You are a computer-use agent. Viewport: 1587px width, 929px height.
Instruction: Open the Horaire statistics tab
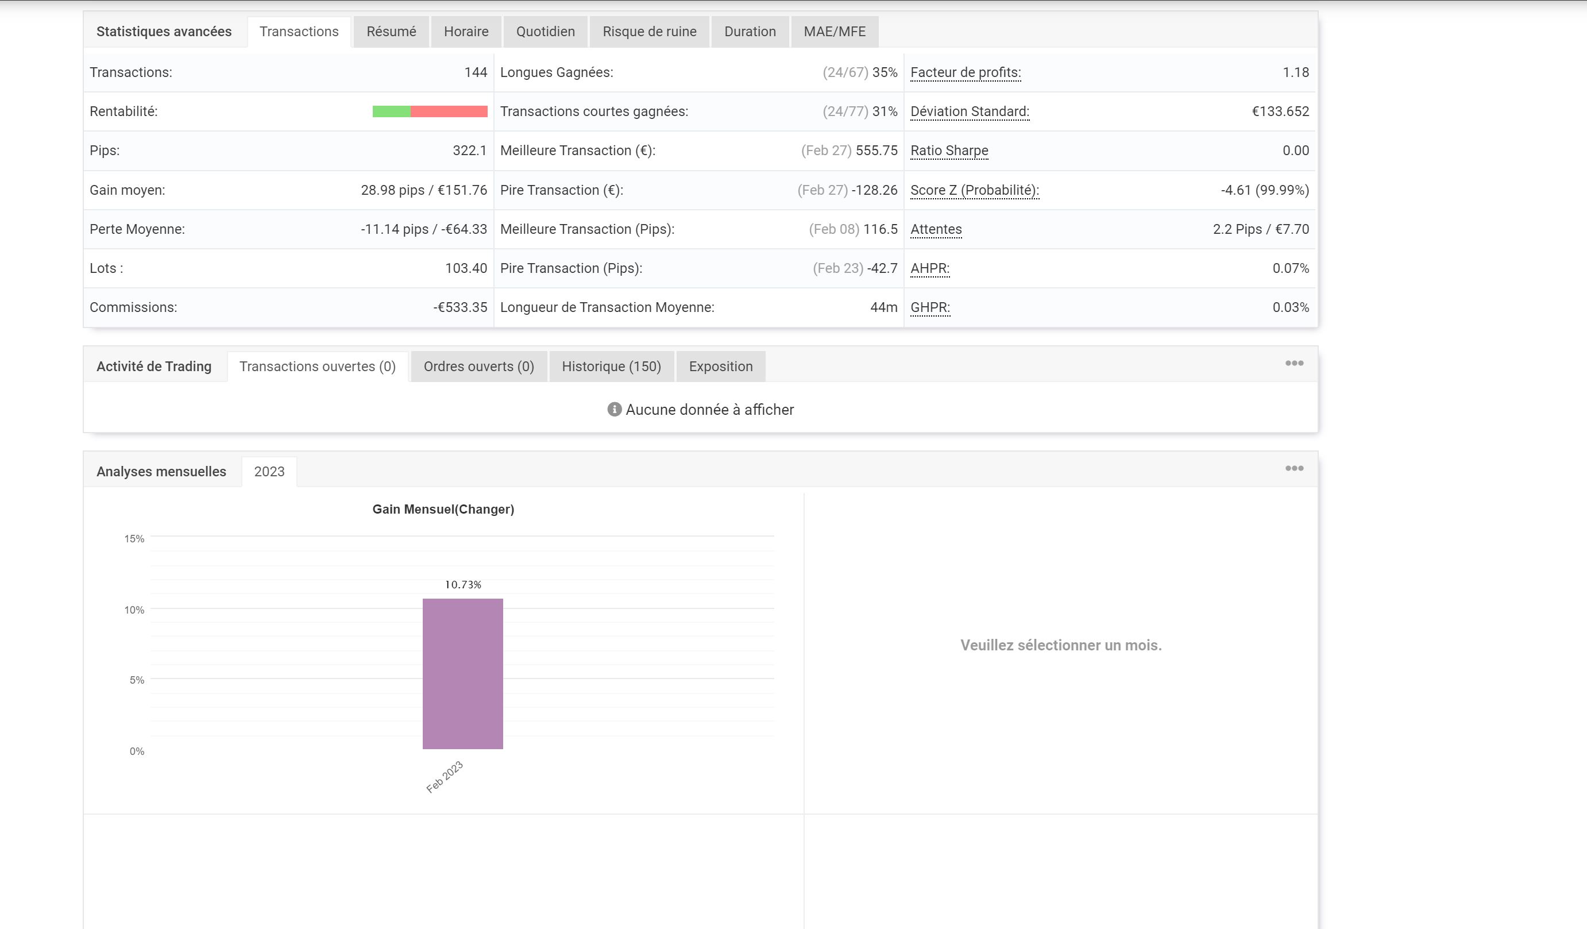coord(465,32)
